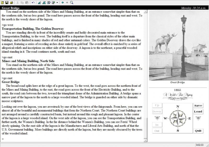The width and height of the screenshot is (209, 147).
Task: Click the text scrollbar down arrow
Action: (146, 140)
